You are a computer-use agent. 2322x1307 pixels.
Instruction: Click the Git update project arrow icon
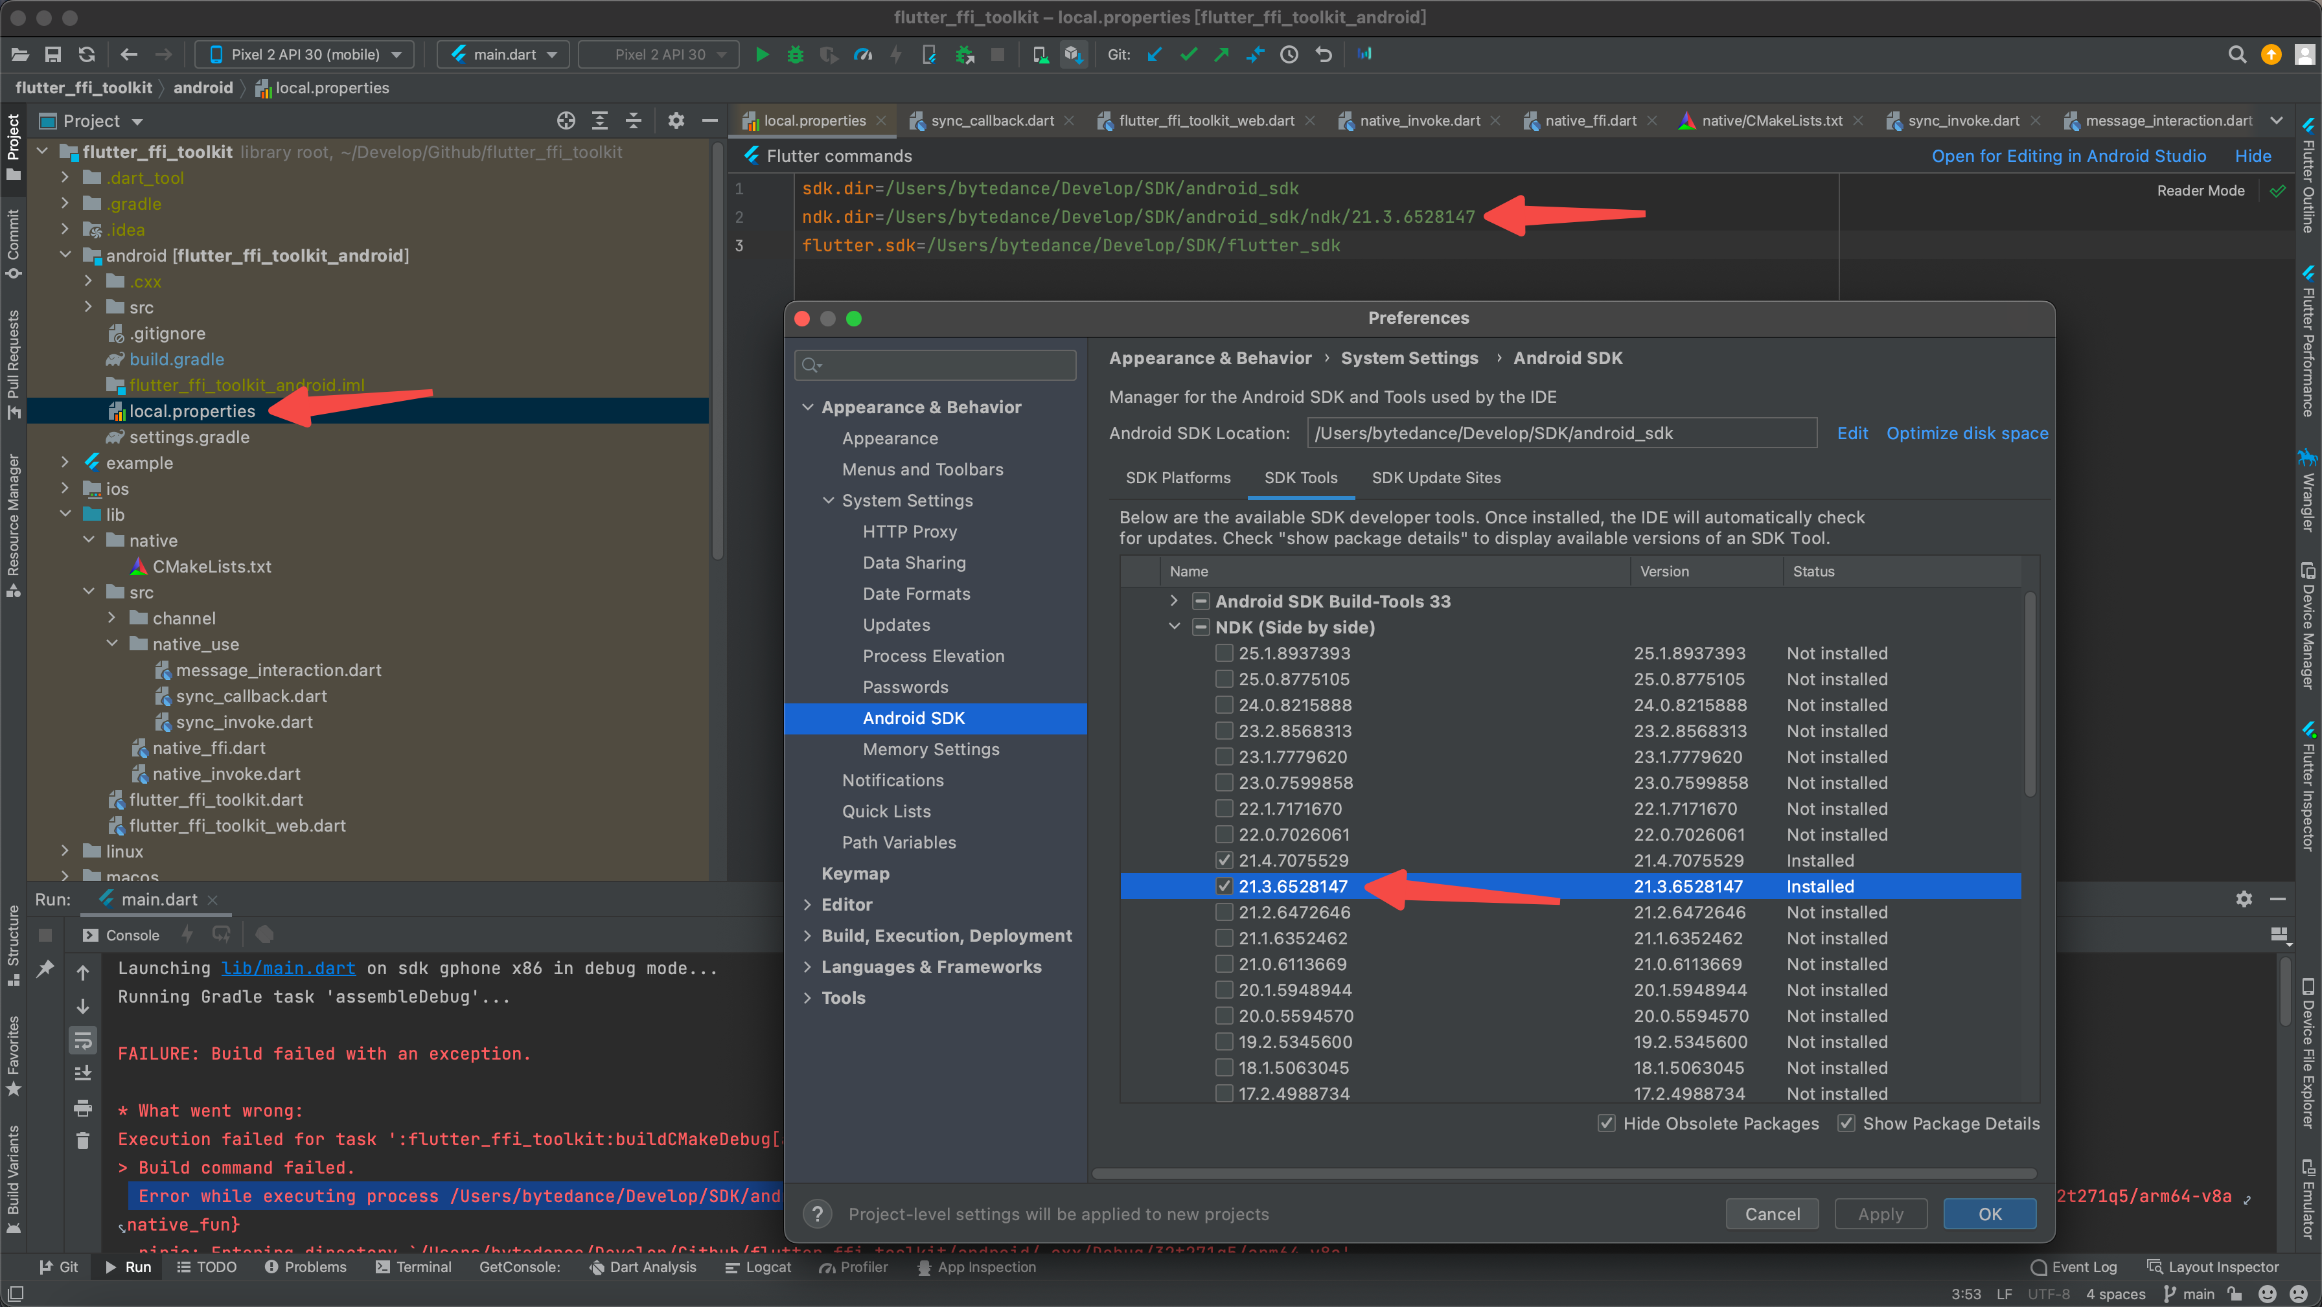coord(1155,54)
